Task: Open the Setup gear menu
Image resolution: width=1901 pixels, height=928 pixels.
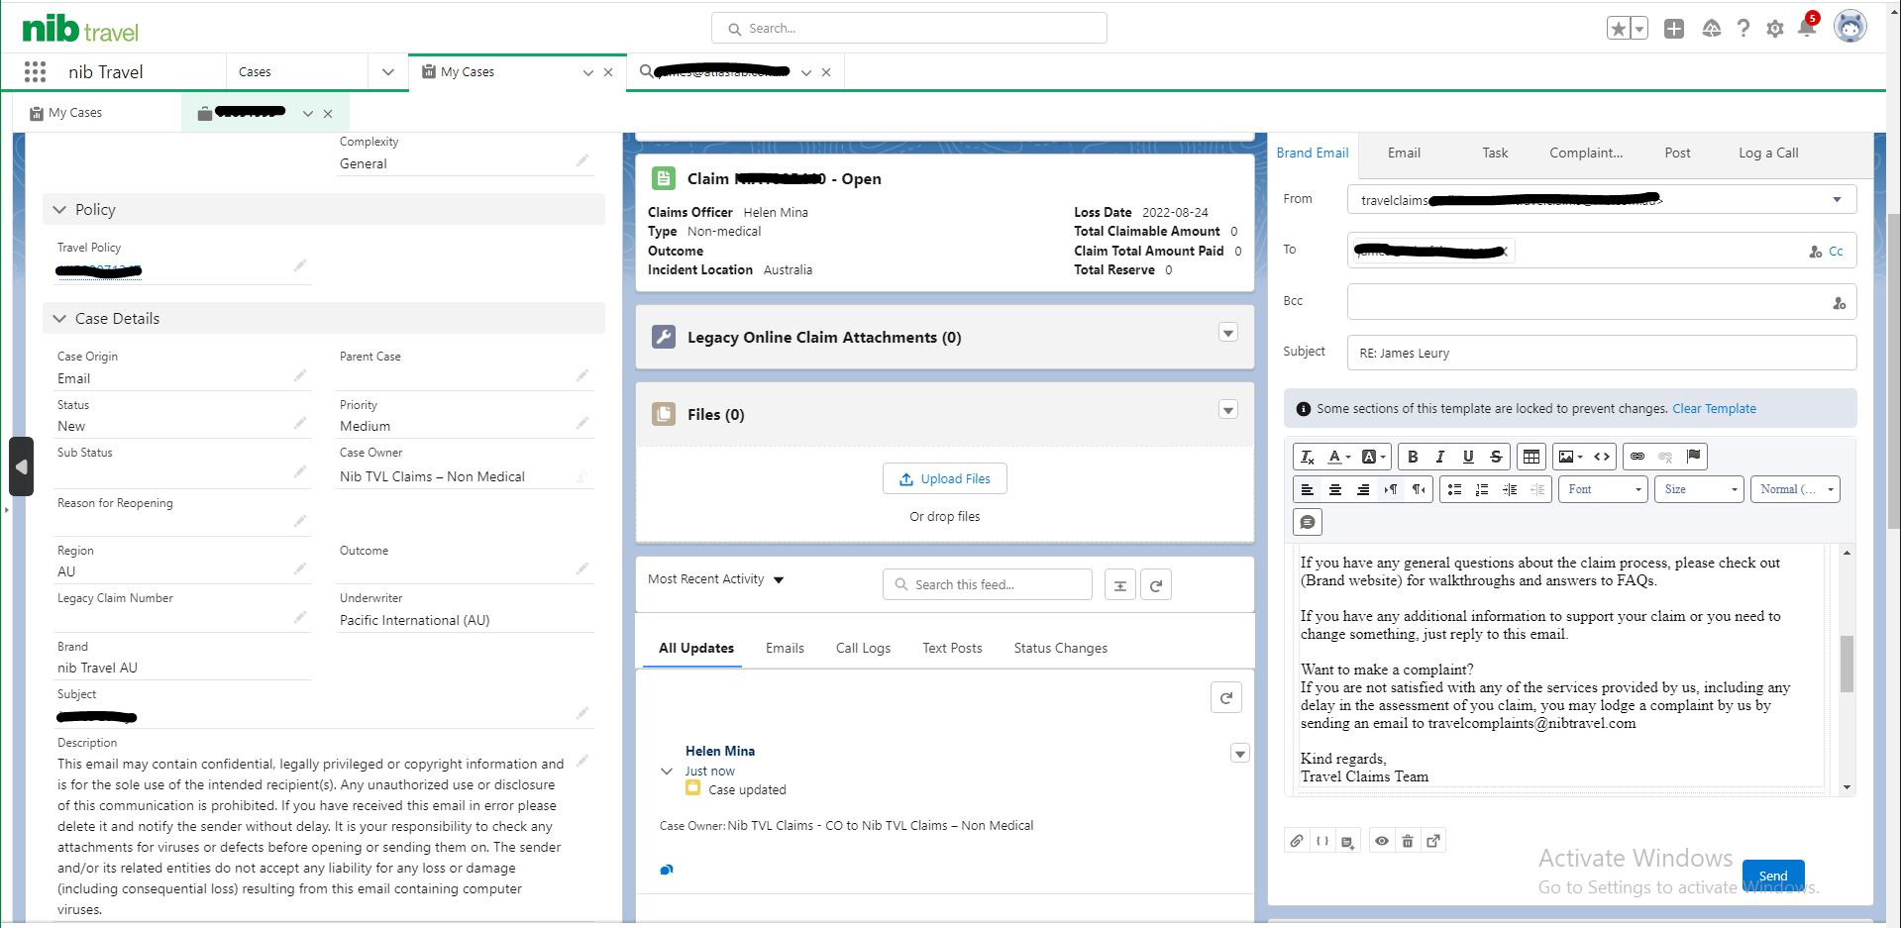Action: pyautogui.click(x=1775, y=29)
